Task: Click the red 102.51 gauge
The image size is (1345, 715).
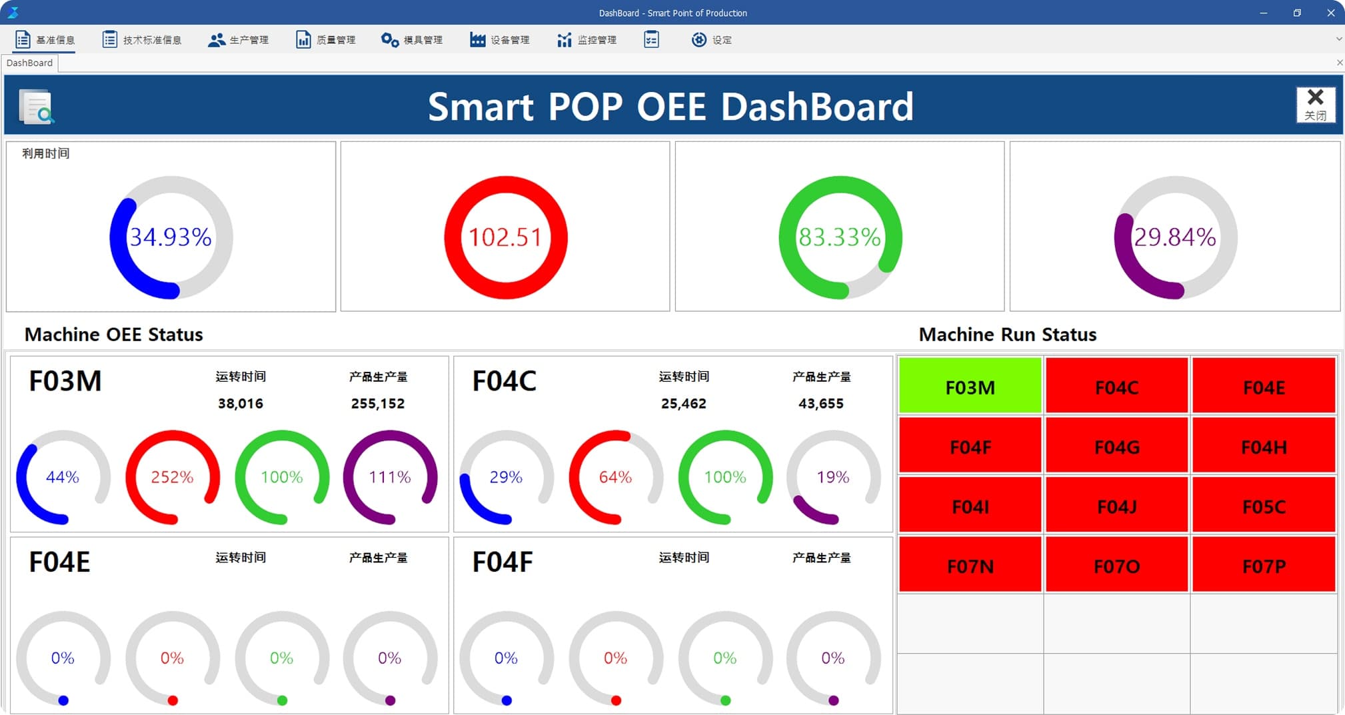Action: click(x=505, y=237)
